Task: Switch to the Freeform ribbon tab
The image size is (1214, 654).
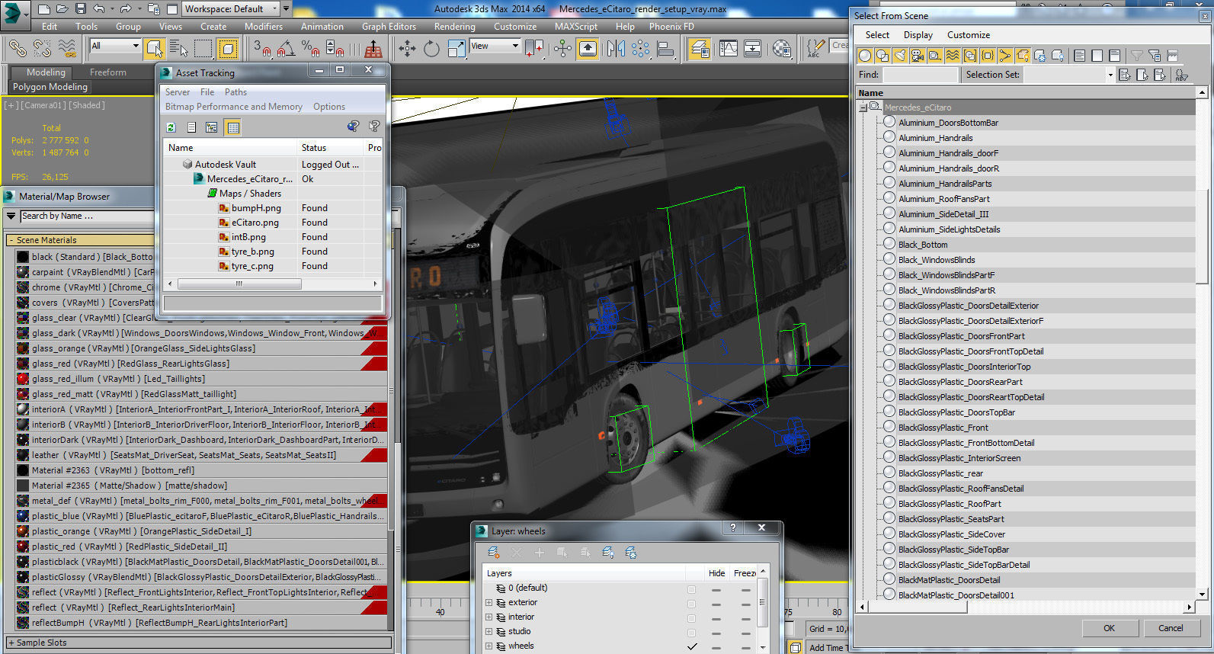Action: (x=108, y=72)
